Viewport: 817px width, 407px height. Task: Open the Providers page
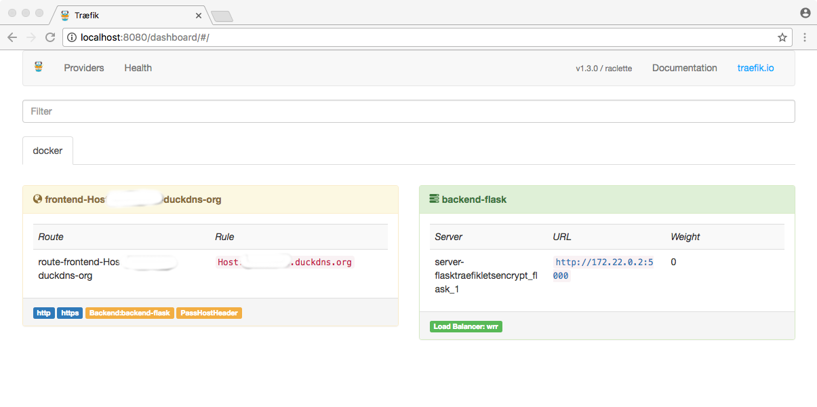tap(84, 68)
